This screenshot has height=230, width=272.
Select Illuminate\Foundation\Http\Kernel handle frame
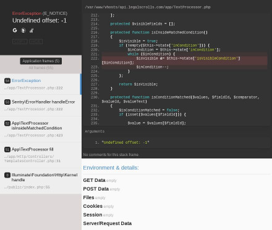tap(41, 181)
